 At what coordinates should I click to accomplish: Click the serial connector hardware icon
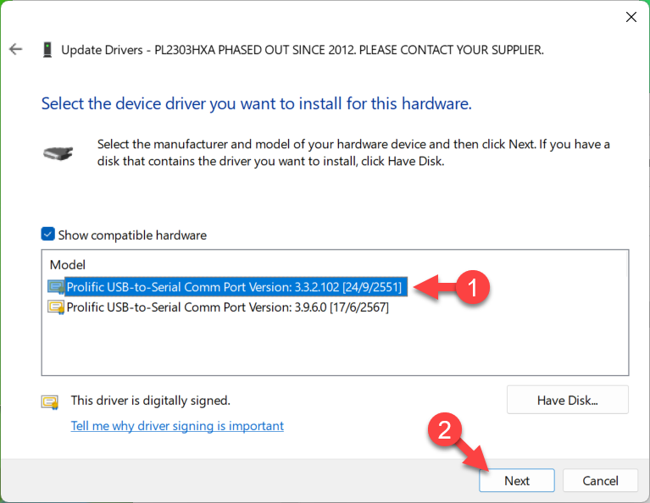point(58,153)
